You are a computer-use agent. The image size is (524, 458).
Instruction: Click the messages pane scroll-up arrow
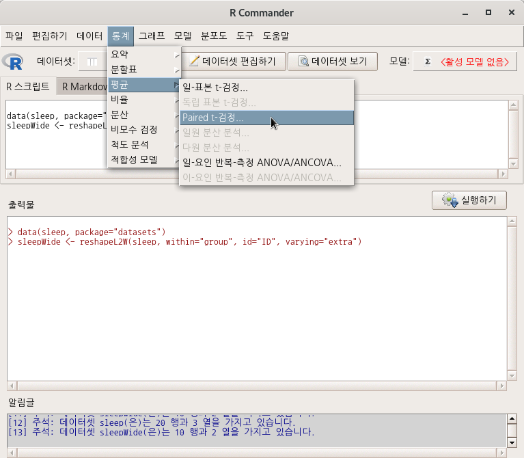point(512,418)
